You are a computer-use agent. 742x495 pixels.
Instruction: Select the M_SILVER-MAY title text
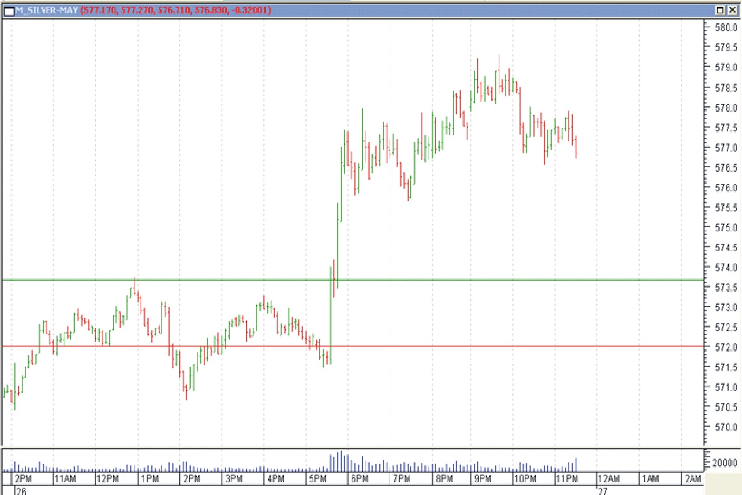tap(46, 10)
